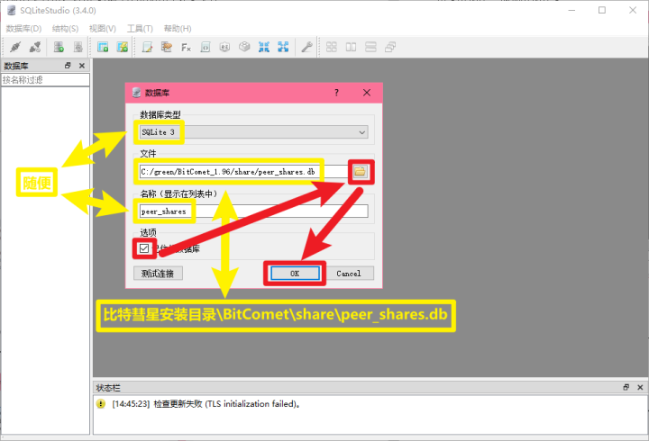The height and width of the screenshot is (441, 649).
Task: Open the code snippets editor icon
Action: tap(206, 47)
